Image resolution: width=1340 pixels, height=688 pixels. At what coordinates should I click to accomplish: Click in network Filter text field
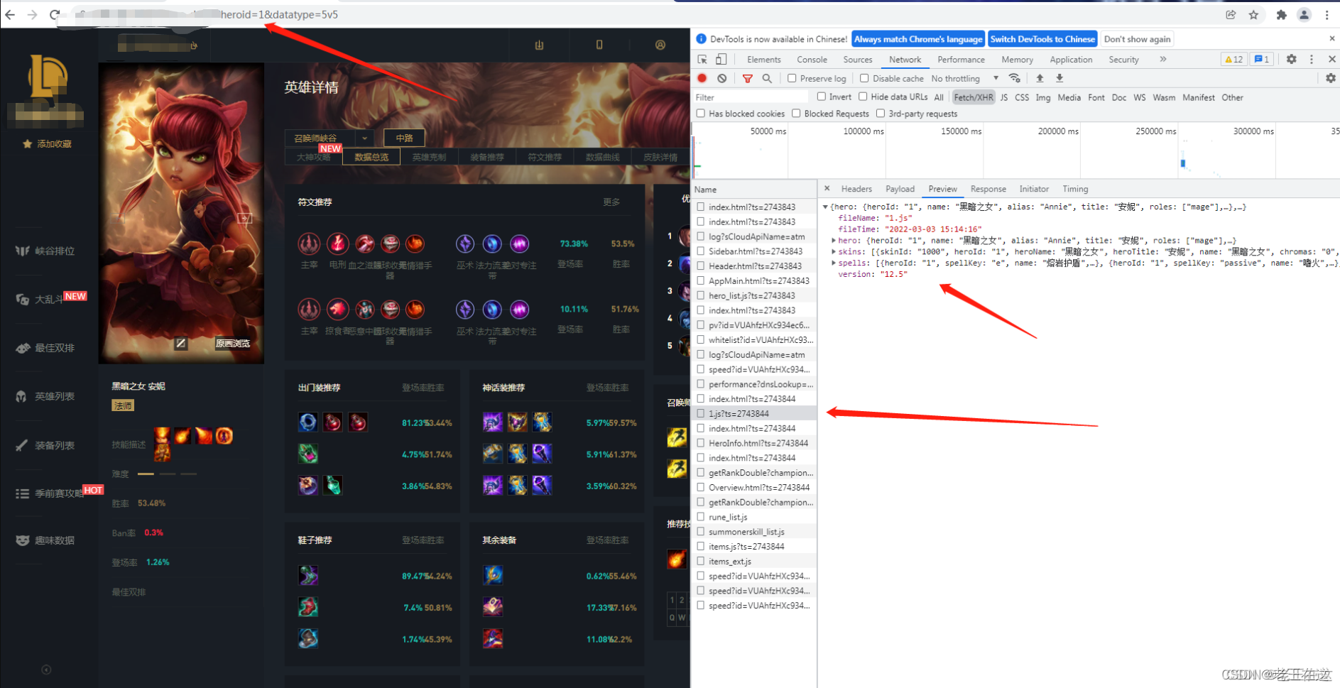tap(751, 97)
